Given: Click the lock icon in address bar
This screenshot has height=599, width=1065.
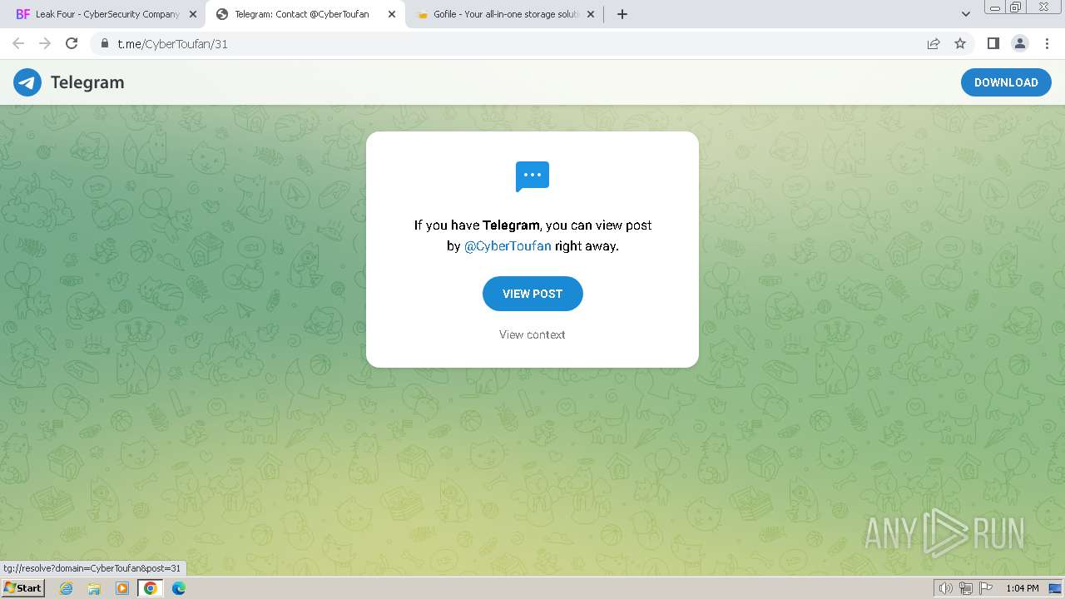Looking at the screenshot, I should [x=105, y=43].
